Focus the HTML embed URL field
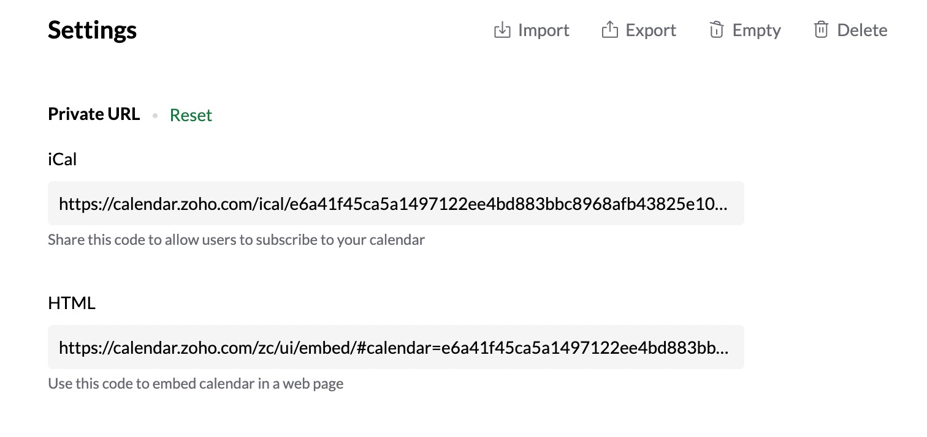Image resolution: width=927 pixels, height=437 pixels. (x=395, y=347)
